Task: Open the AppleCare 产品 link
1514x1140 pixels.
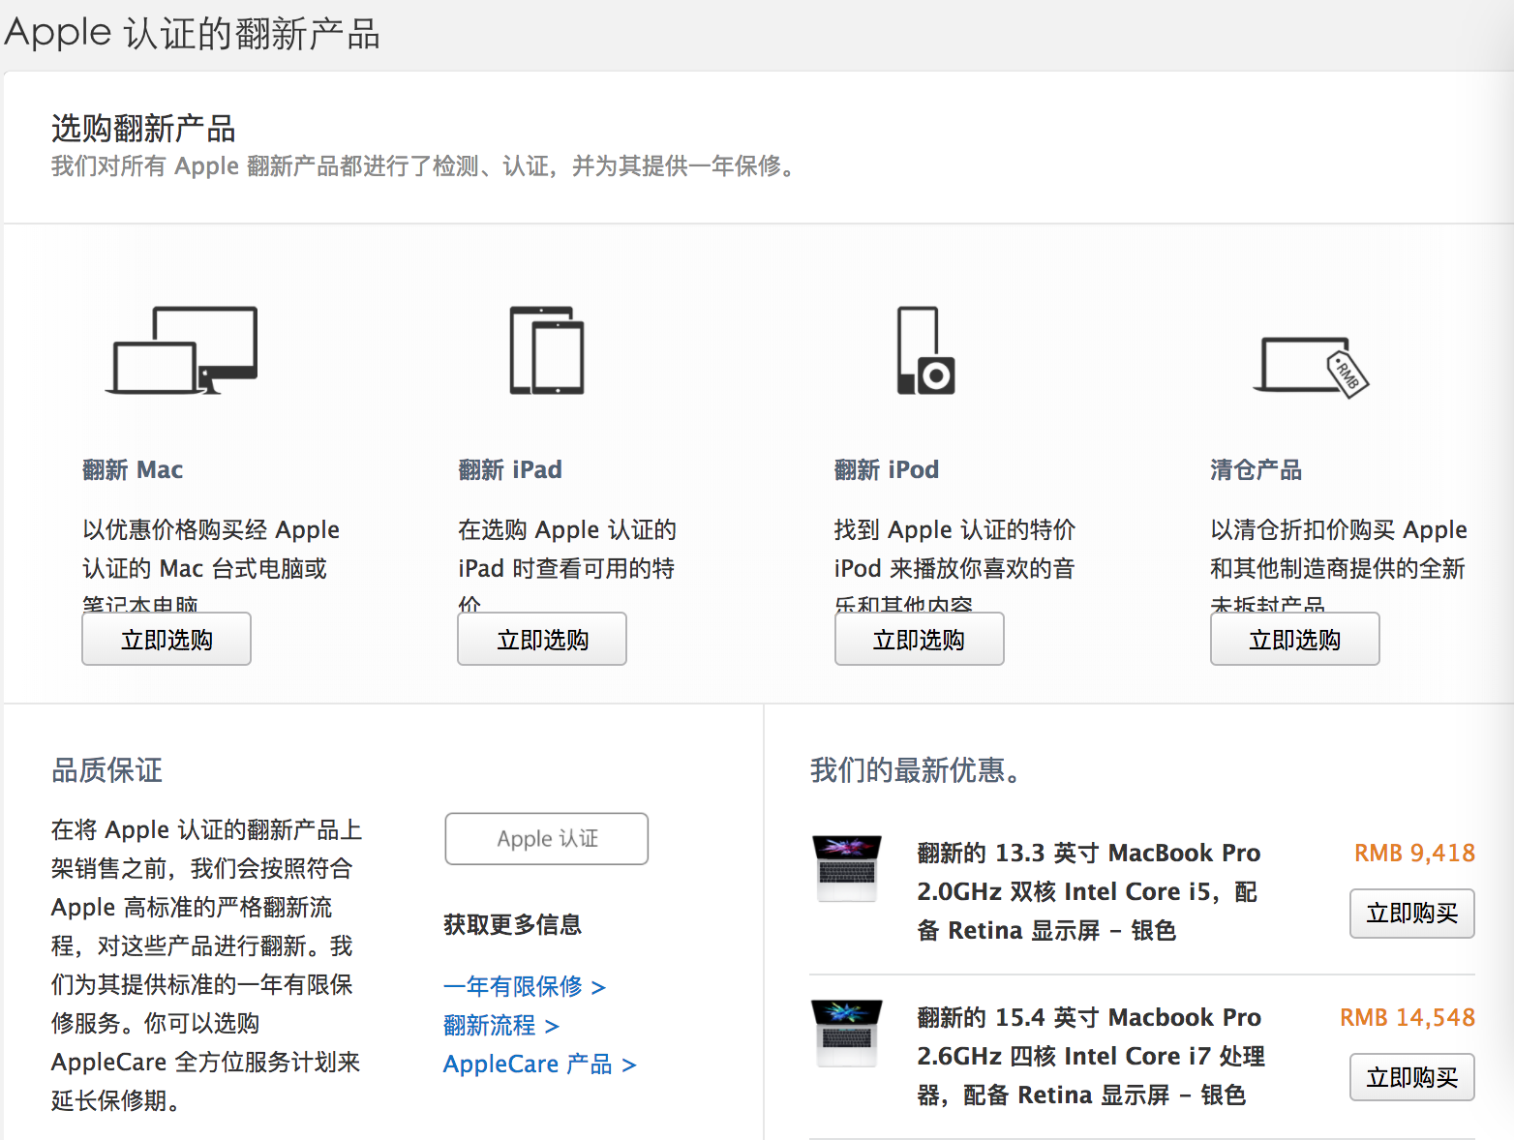Action: (540, 1064)
